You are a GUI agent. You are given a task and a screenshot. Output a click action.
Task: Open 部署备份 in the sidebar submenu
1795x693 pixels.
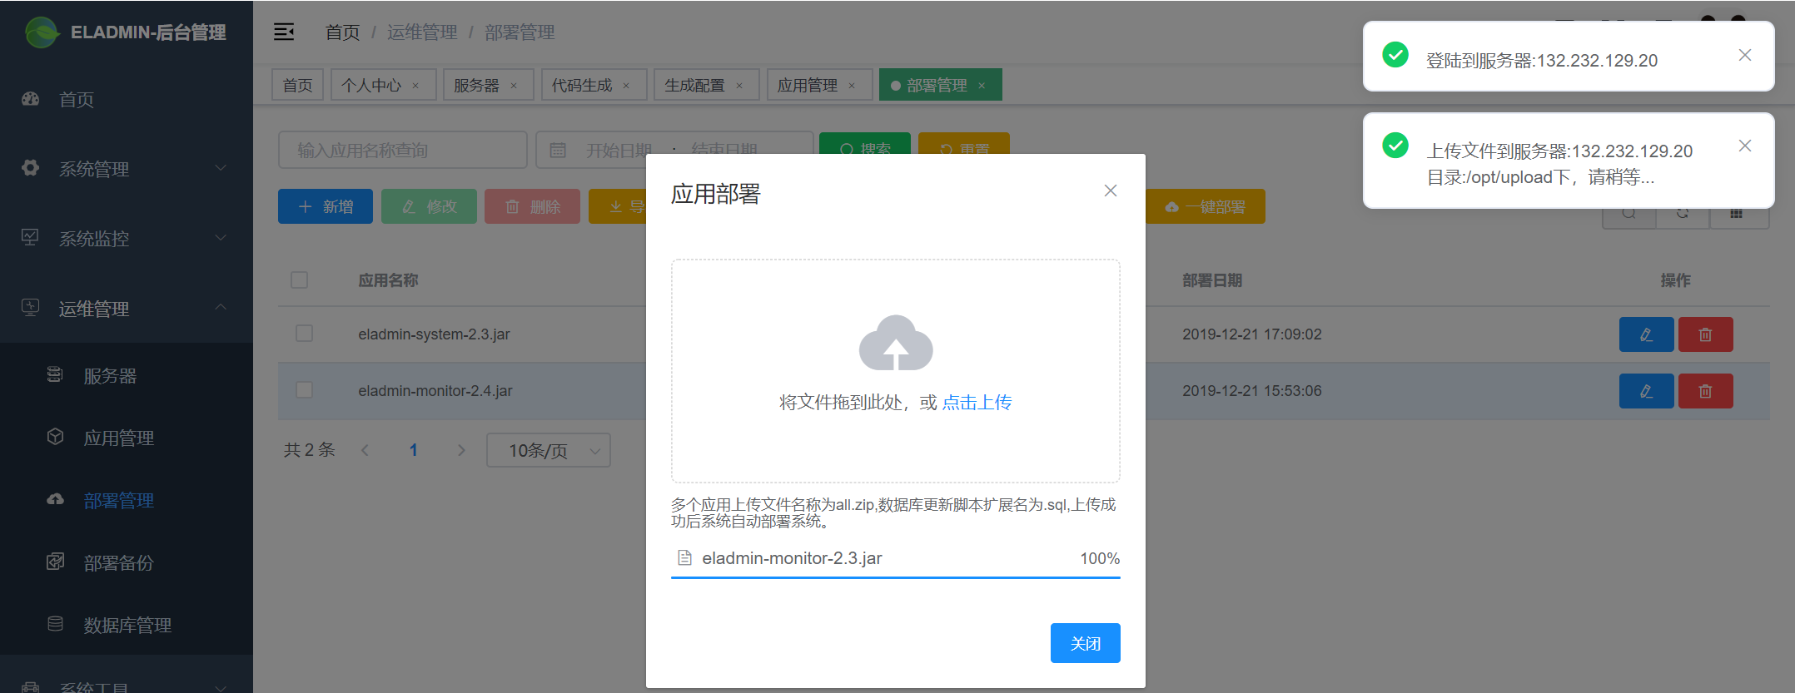(x=127, y=562)
